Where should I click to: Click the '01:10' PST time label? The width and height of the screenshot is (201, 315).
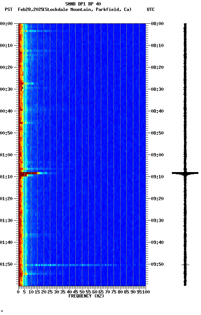(6, 177)
